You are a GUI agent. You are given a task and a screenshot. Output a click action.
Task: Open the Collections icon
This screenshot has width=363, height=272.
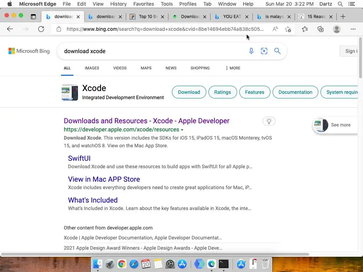(x=320, y=29)
